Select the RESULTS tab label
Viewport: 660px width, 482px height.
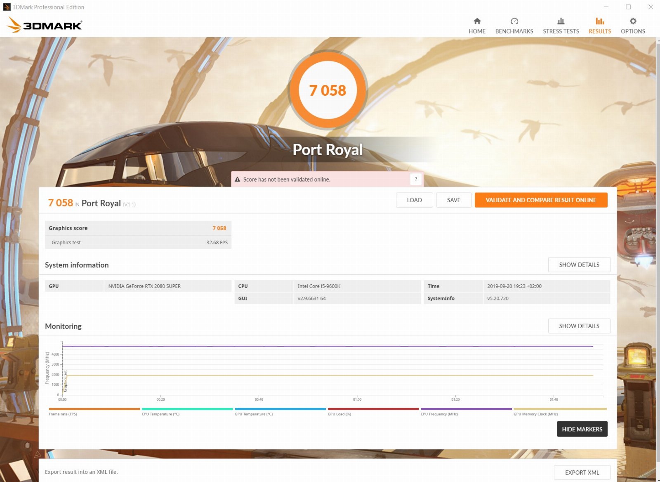pyautogui.click(x=600, y=31)
